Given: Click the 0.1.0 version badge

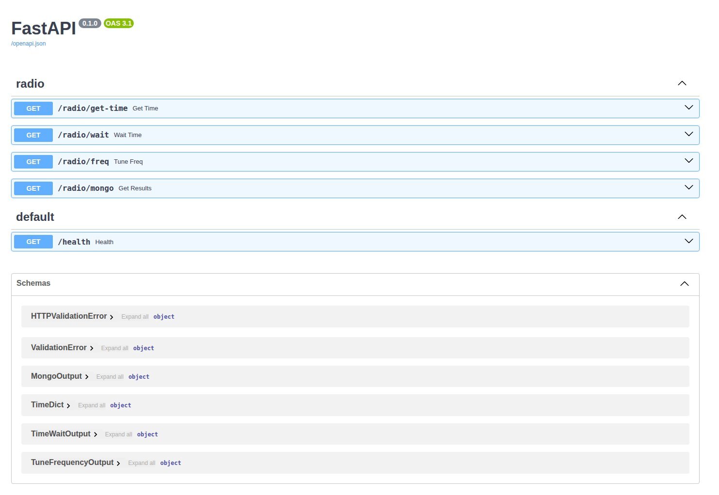Looking at the screenshot, I should (90, 23).
